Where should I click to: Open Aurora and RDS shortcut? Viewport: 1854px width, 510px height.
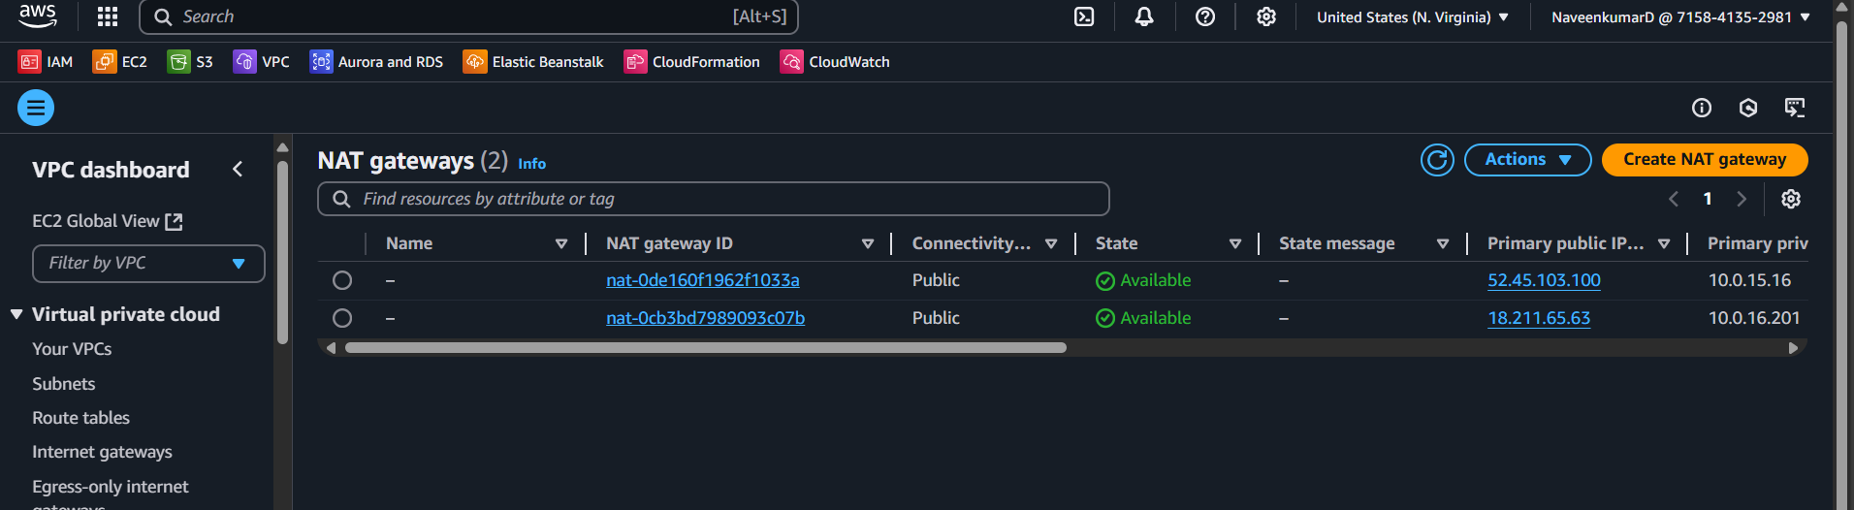coord(376,61)
